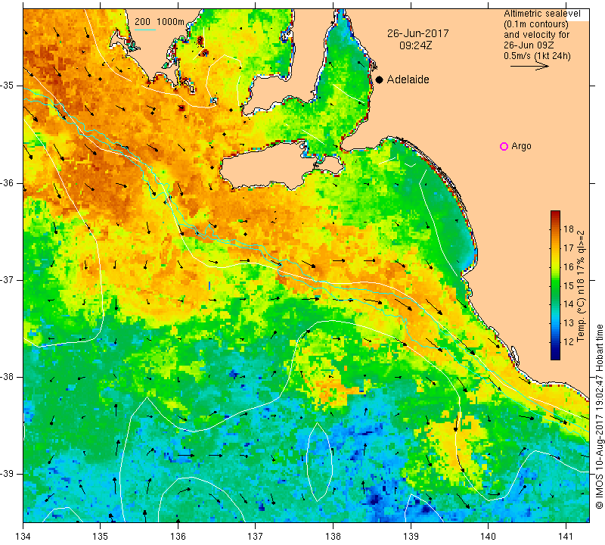Click longitude axis label 139
The width and height of the screenshot is (605, 545).
click(x=411, y=537)
